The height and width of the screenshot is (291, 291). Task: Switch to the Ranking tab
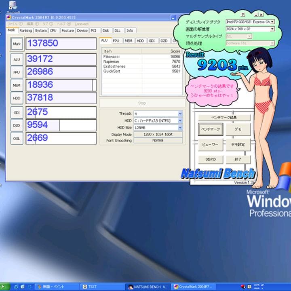pos(26,30)
